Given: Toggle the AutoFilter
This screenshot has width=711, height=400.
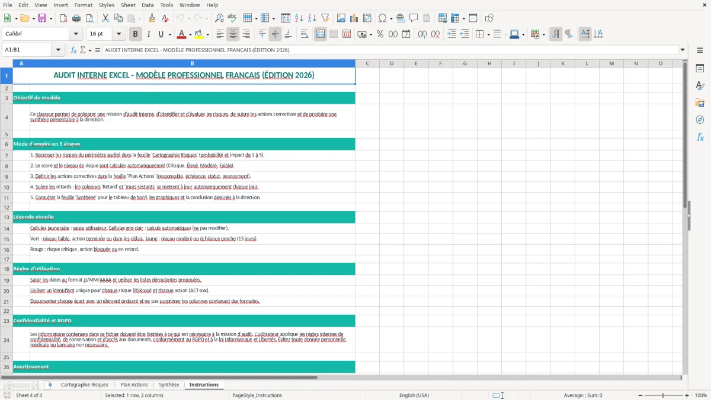Looking at the screenshot, I should (325, 18).
